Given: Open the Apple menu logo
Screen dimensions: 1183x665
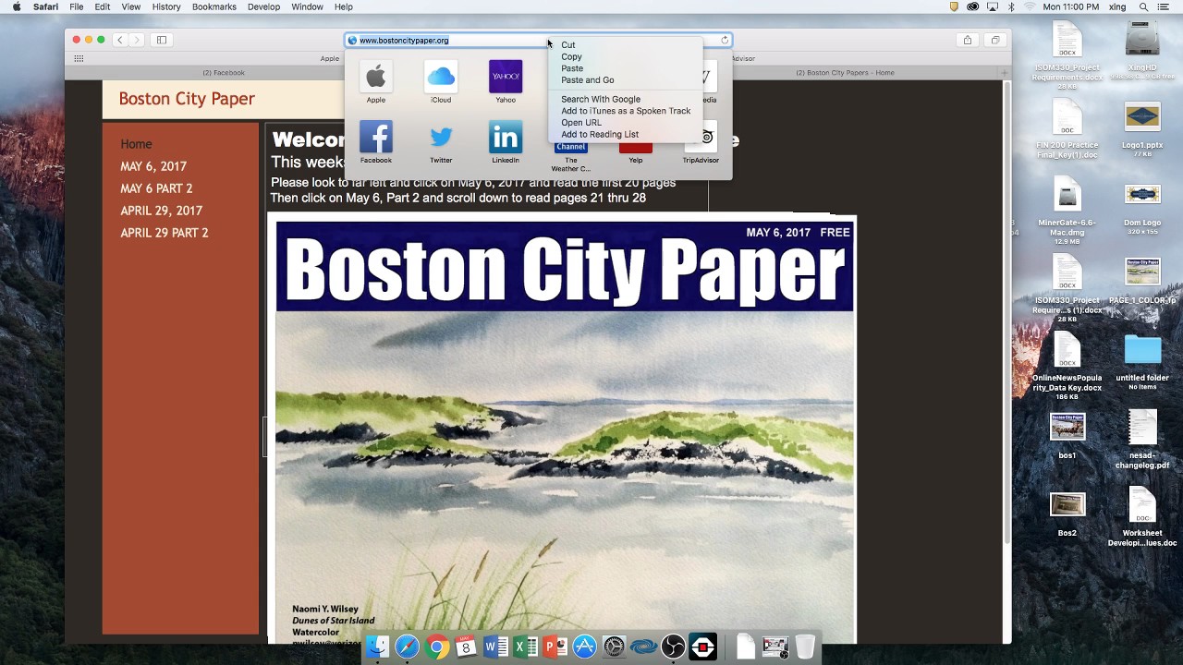Looking at the screenshot, I should tap(16, 6).
